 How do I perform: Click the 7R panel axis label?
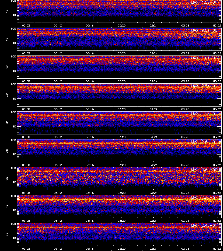pos(7,179)
